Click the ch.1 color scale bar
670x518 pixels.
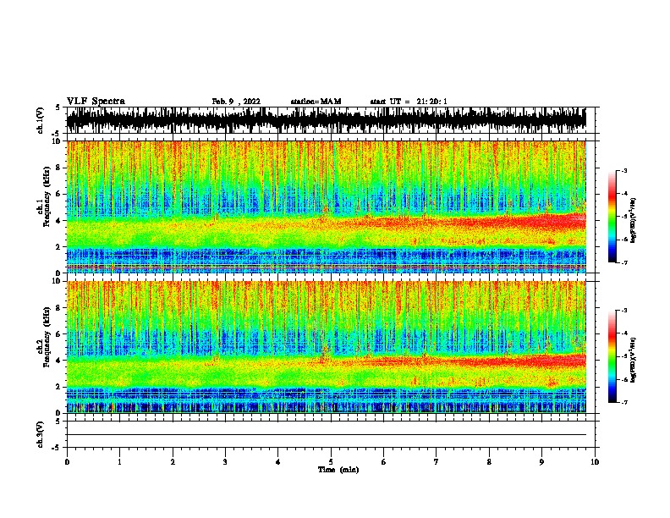[612, 217]
